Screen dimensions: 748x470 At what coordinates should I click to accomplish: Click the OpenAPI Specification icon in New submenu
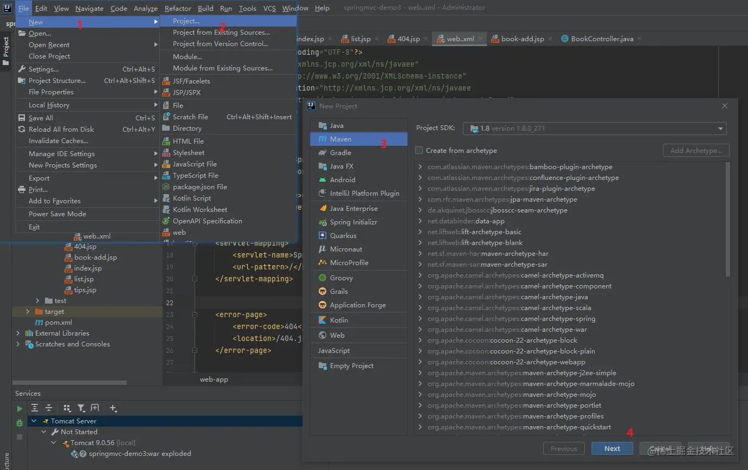click(166, 221)
